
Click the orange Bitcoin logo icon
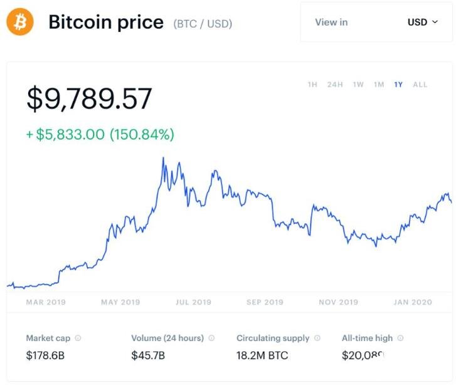[20, 23]
